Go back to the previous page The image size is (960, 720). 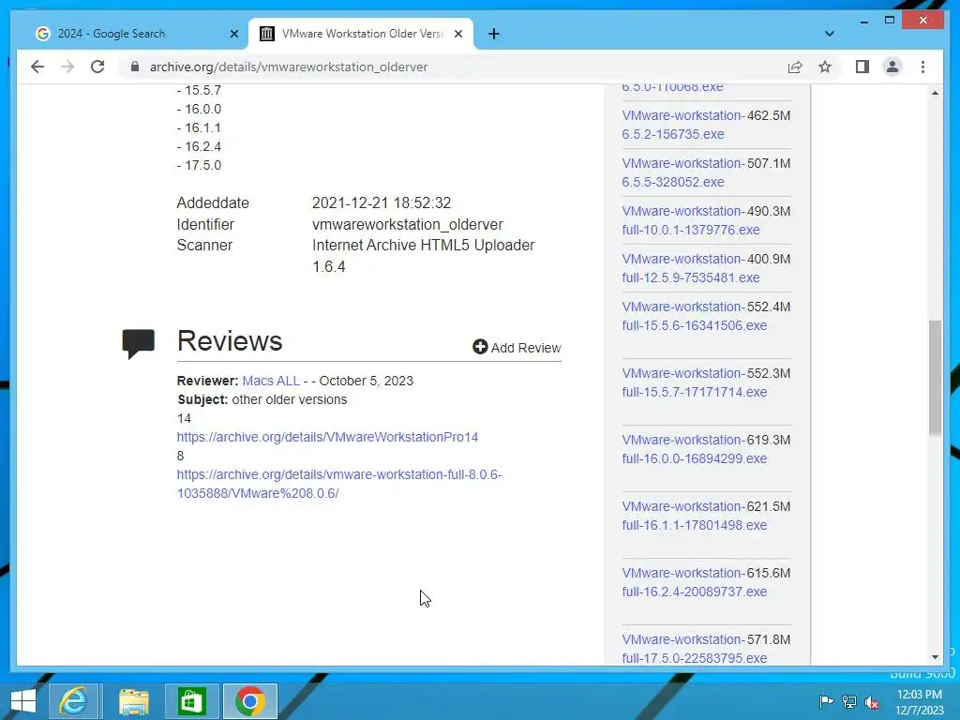pos(37,67)
